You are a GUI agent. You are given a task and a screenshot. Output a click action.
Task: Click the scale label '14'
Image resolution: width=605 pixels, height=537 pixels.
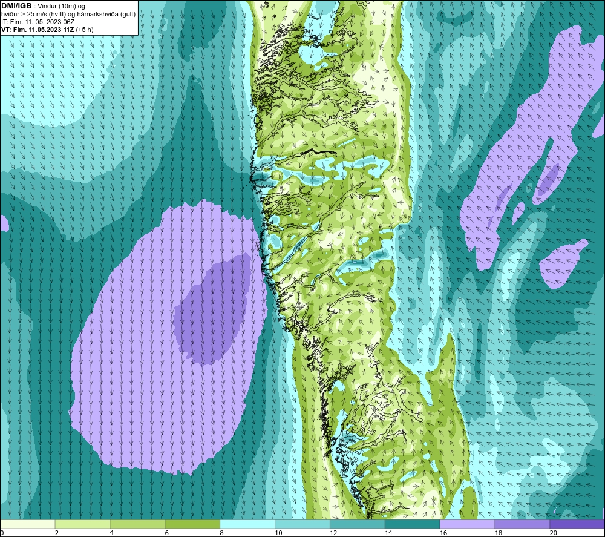click(388, 533)
